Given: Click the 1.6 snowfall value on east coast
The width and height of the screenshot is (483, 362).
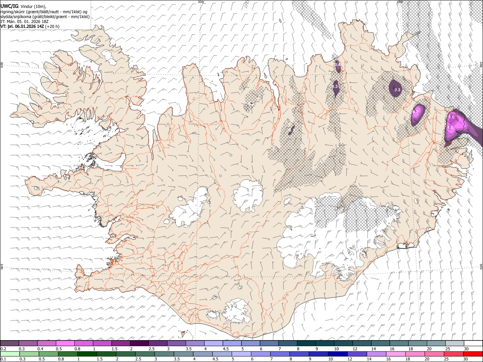Looking at the screenshot, I should tap(451, 117).
